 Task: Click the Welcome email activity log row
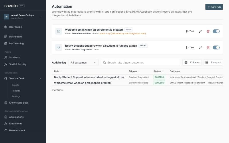click(137, 83)
